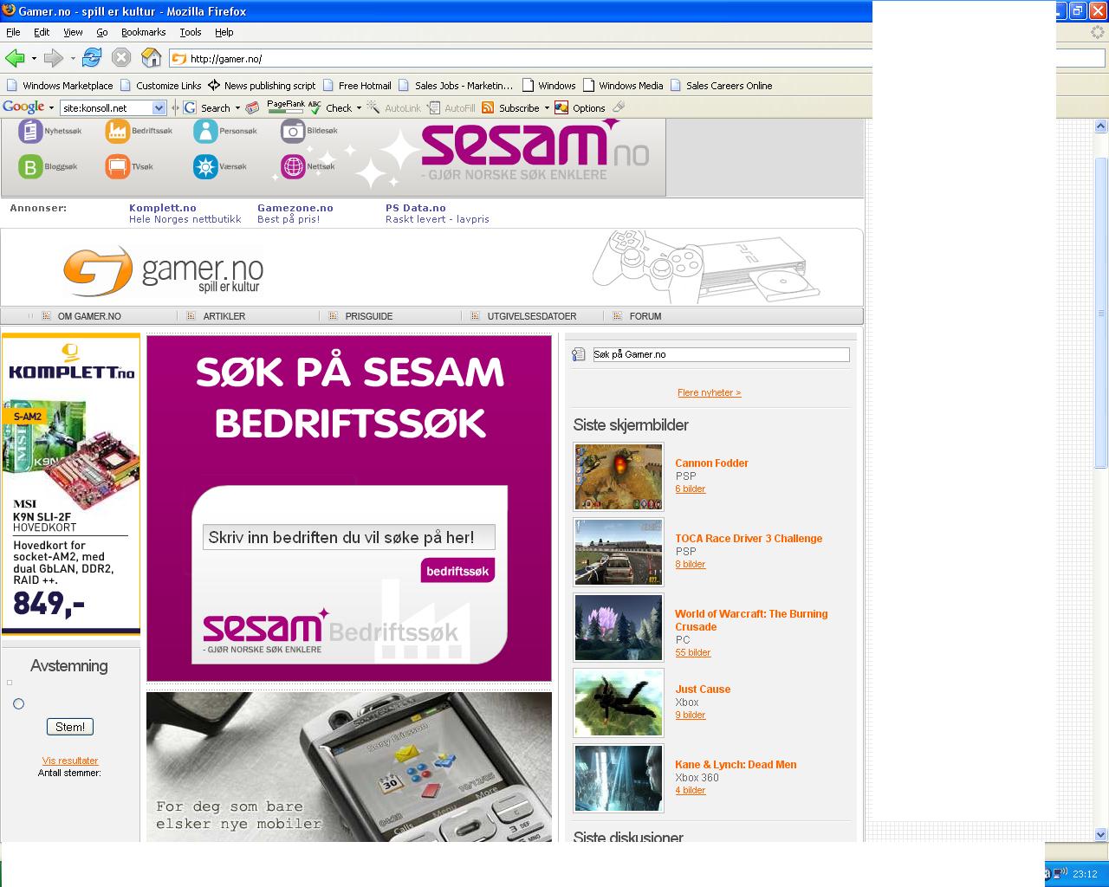Open the Customize Links bookmark
This screenshot has height=887, width=1109.
[160, 86]
